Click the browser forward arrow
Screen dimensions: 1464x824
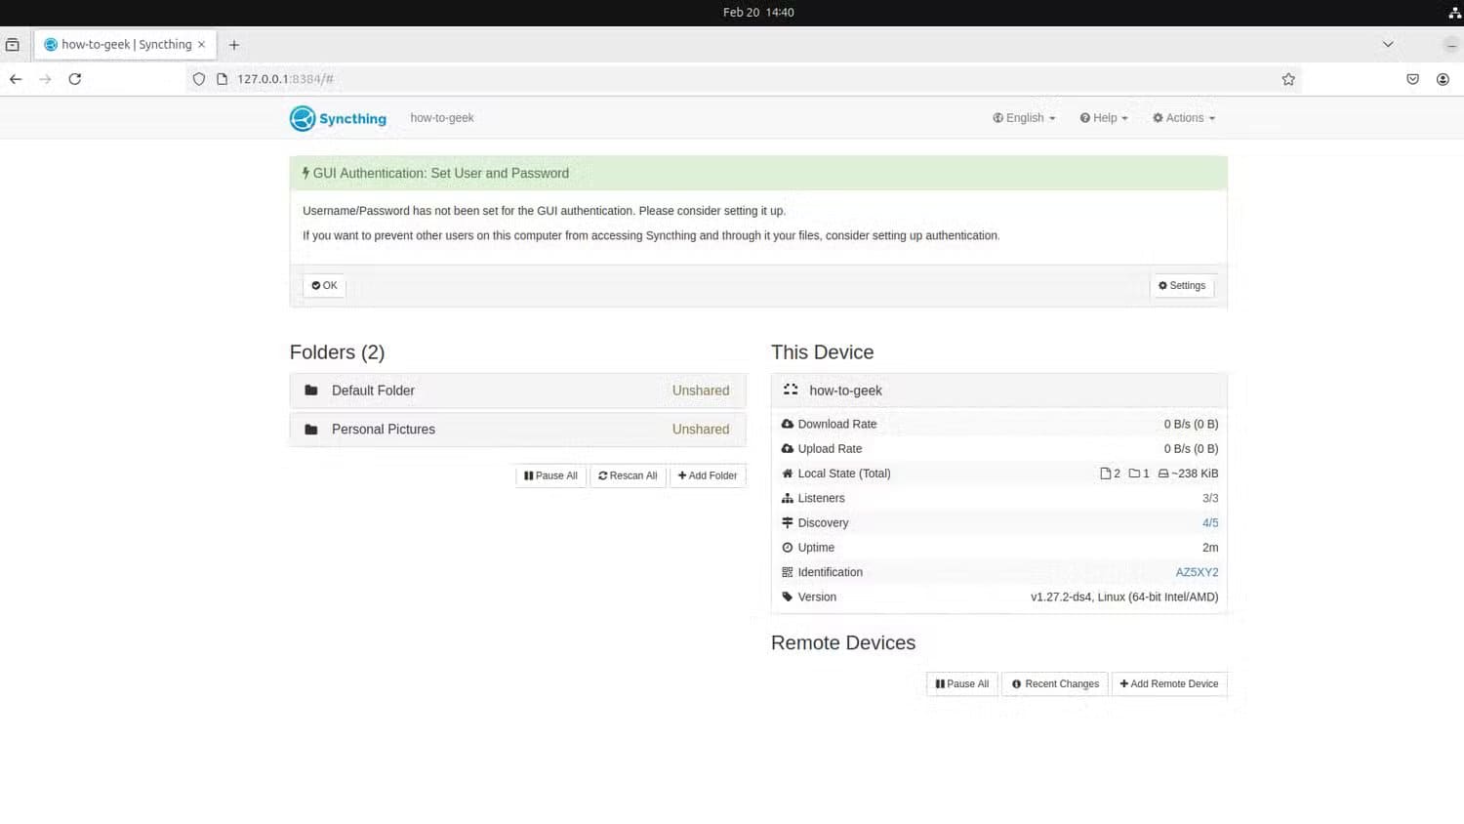45,79
